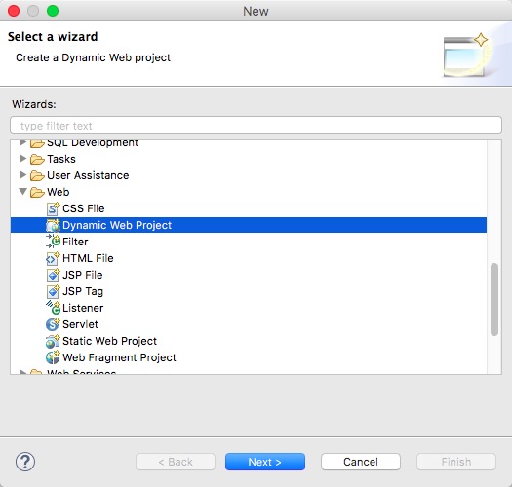Click the Filter wizard icon

tap(53, 242)
